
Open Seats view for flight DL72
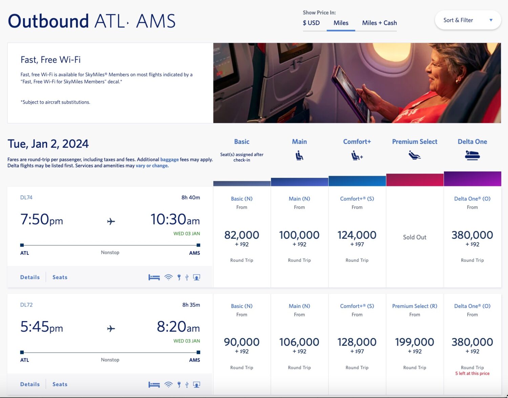pyautogui.click(x=60, y=384)
